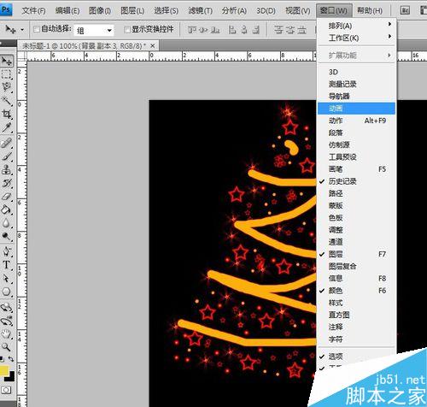Toggle the 历史记录 panel off

356,181
